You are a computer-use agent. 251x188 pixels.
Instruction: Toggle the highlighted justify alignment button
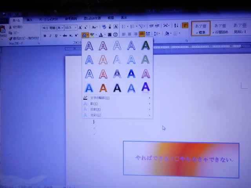pyautogui.click(x=142, y=34)
